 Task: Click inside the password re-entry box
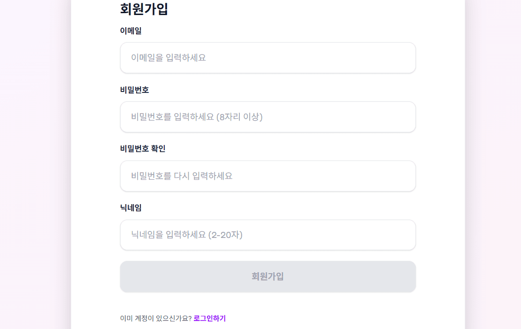pyautogui.click(x=268, y=176)
